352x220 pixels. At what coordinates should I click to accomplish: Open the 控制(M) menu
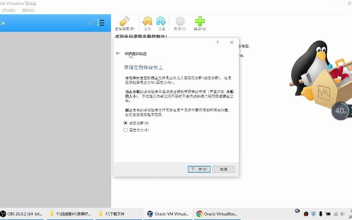8,10
